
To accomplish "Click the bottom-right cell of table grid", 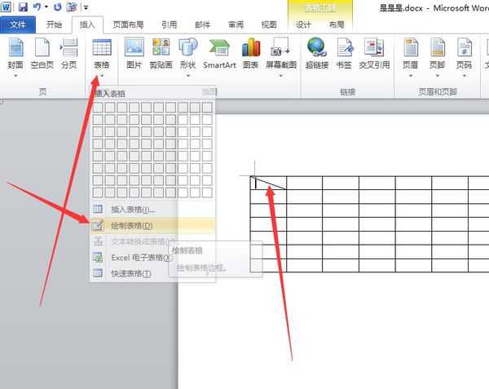I will point(207,192).
